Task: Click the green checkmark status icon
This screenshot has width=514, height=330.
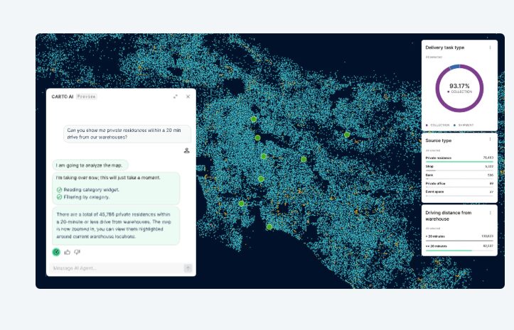Action: 56,251
